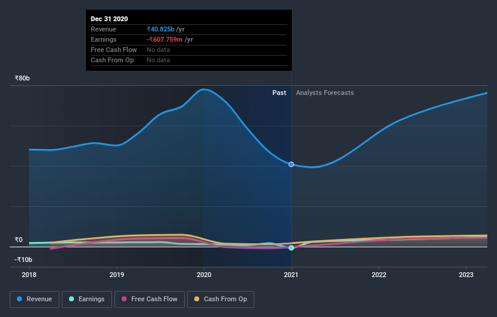Click the ₹80b y-axis label
Image resolution: width=497 pixels, height=317 pixels.
click(22, 78)
